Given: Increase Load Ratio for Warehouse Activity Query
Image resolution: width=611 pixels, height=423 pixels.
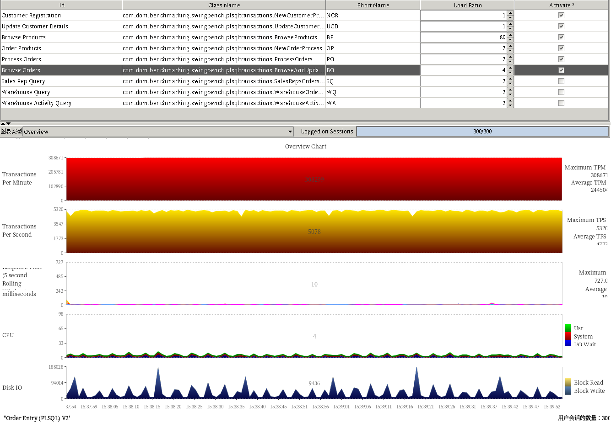Looking at the screenshot, I should click(x=510, y=100).
